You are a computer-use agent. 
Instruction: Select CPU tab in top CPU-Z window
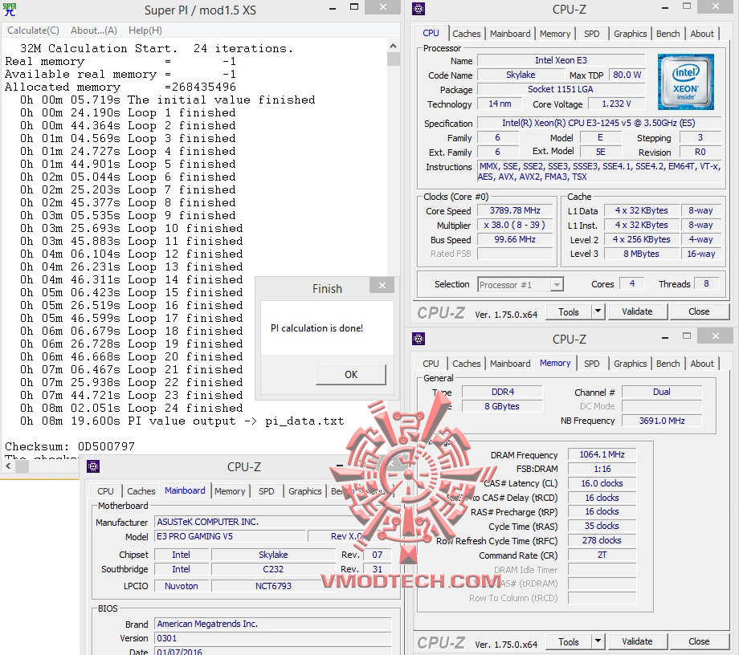point(431,33)
